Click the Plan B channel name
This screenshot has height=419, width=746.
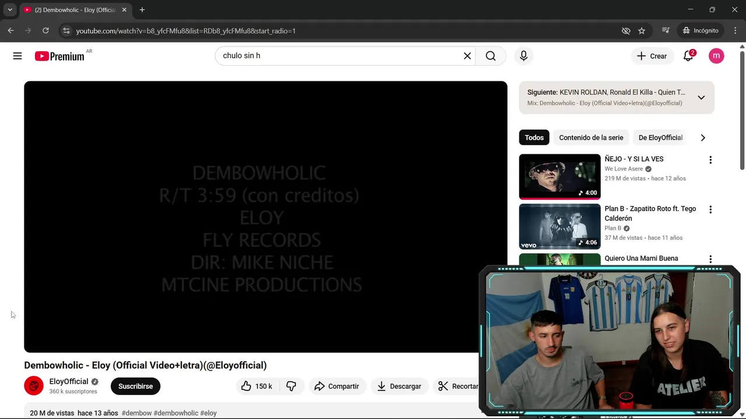[x=613, y=228]
